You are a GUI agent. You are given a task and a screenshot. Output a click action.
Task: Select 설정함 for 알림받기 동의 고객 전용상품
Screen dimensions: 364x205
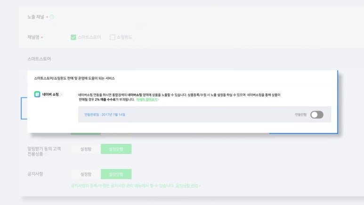pos(86,149)
